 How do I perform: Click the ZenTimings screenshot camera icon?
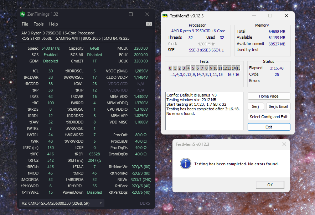(x=149, y=24)
